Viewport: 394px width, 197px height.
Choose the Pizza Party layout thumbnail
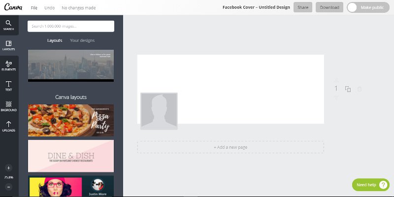[71, 120]
